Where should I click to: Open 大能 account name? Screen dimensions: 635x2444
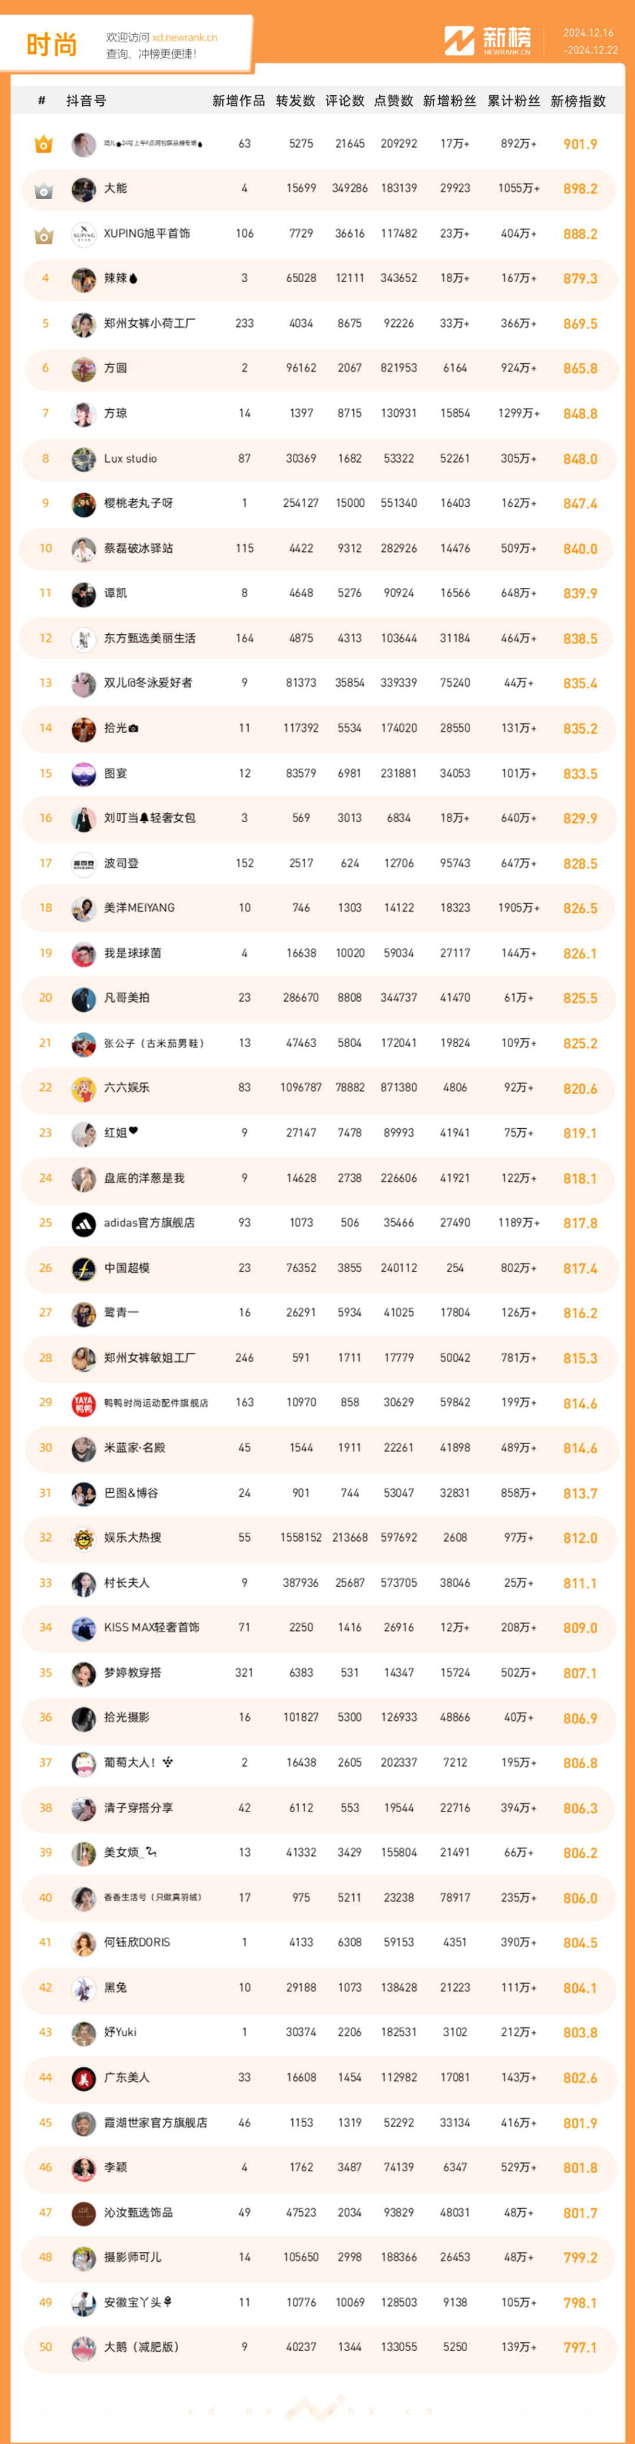point(115,189)
